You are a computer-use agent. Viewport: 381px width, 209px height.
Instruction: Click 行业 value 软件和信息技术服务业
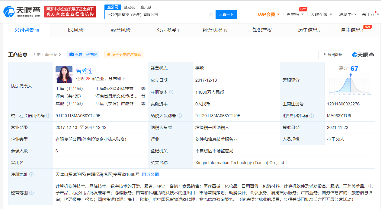216,139
